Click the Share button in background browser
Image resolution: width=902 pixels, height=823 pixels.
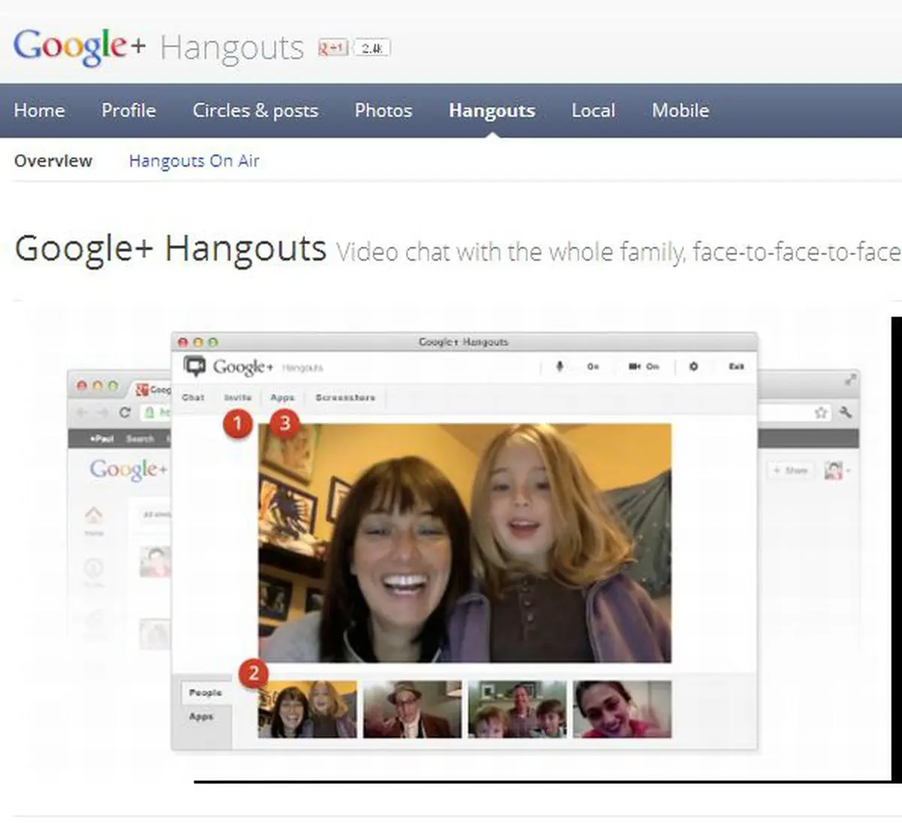coord(791,471)
